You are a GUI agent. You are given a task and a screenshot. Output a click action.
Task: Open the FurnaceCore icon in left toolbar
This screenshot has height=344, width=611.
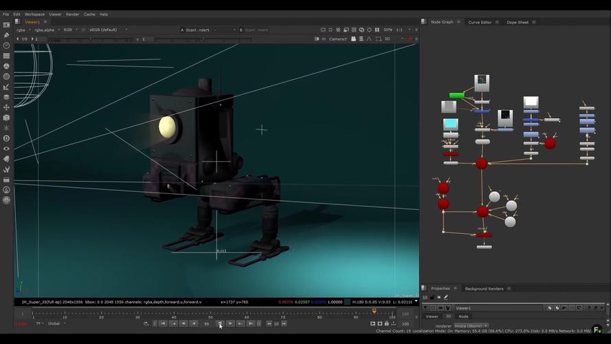[7, 190]
